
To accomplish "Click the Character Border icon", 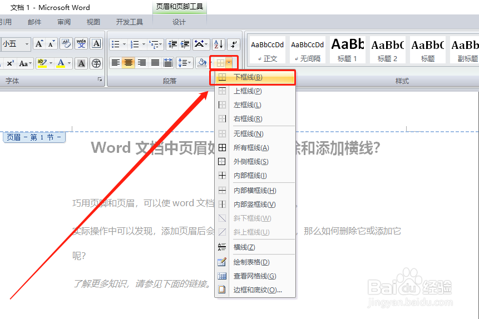I will point(96,44).
